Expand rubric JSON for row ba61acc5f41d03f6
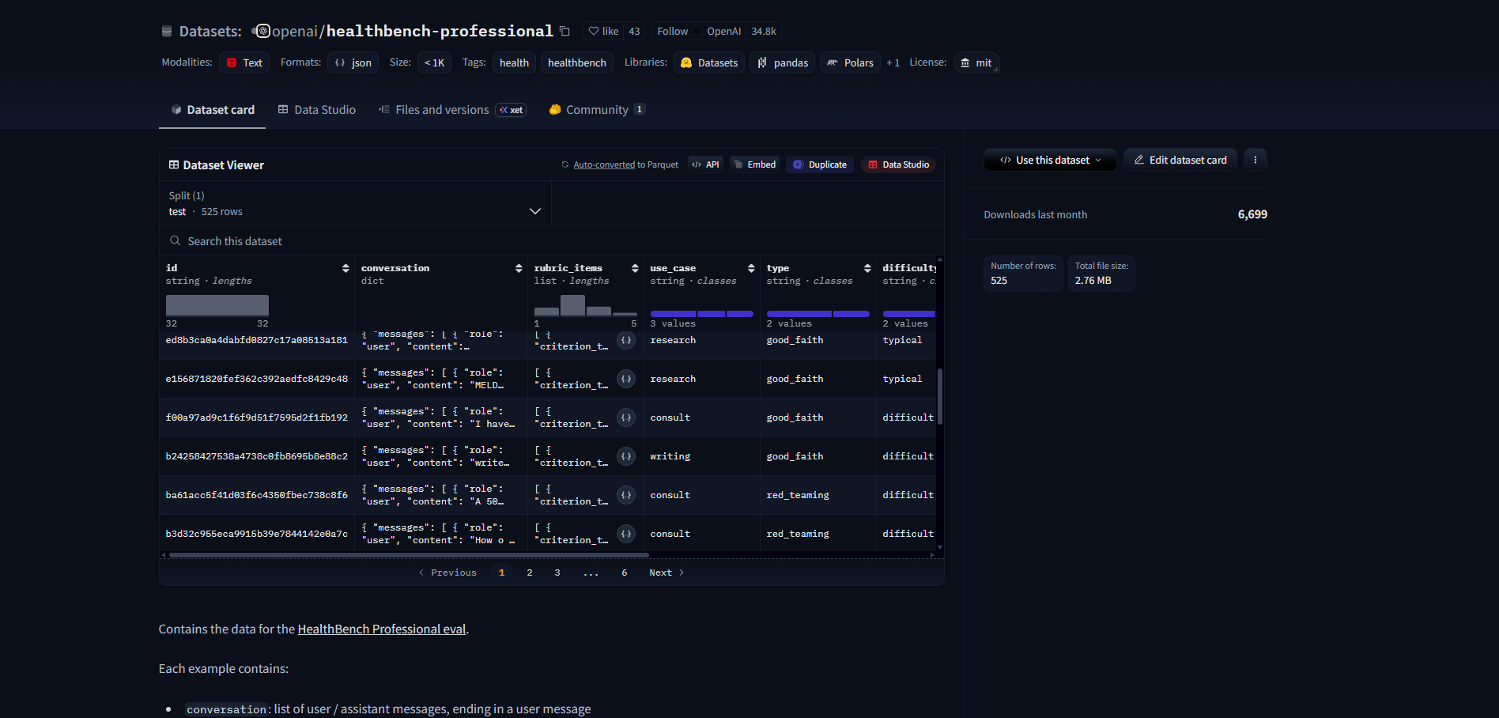The width and height of the screenshot is (1499, 718). (x=626, y=495)
